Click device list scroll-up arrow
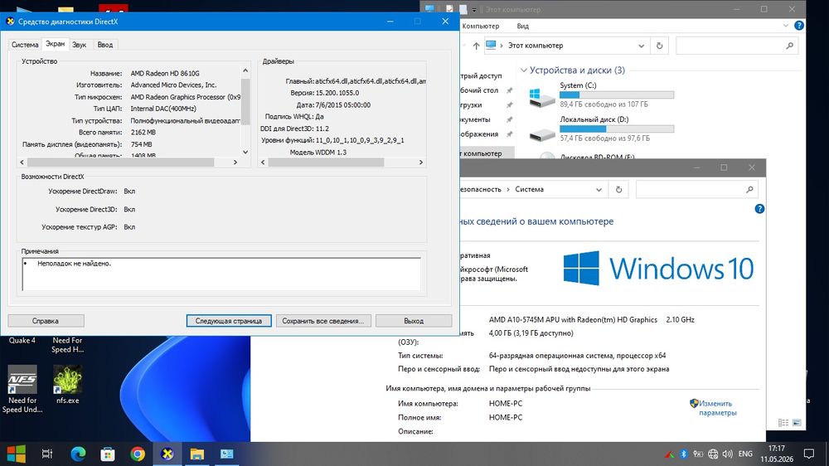This screenshot has width=829, height=466. pyautogui.click(x=245, y=70)
